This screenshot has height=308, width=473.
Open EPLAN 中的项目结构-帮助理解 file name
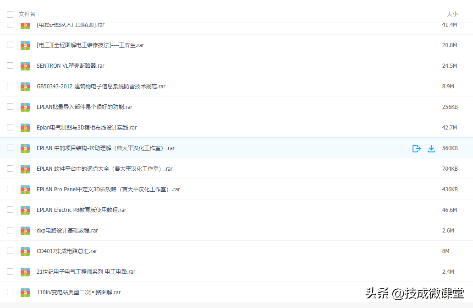pyautogui.click(x=105, y=148)
